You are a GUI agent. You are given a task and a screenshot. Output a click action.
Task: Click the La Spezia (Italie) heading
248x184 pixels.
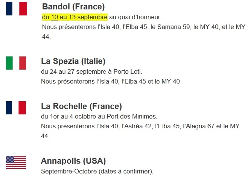pos(73,61)
